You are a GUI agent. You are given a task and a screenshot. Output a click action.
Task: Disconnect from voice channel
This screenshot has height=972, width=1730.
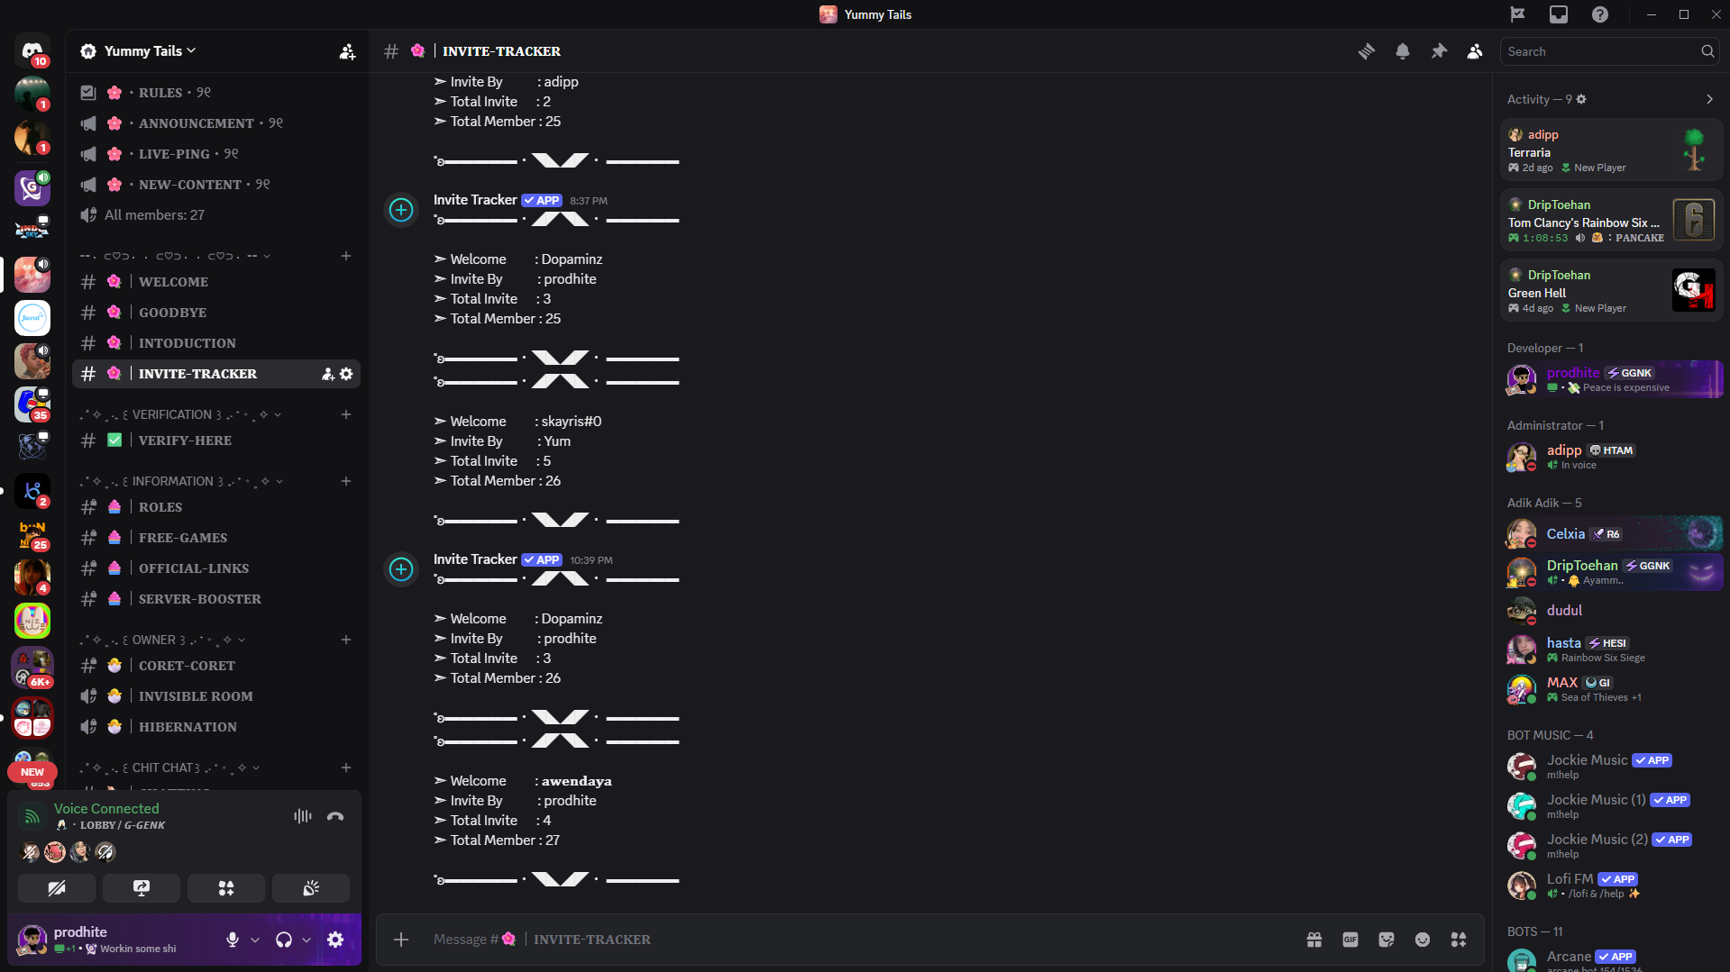[x=335, y=816]
